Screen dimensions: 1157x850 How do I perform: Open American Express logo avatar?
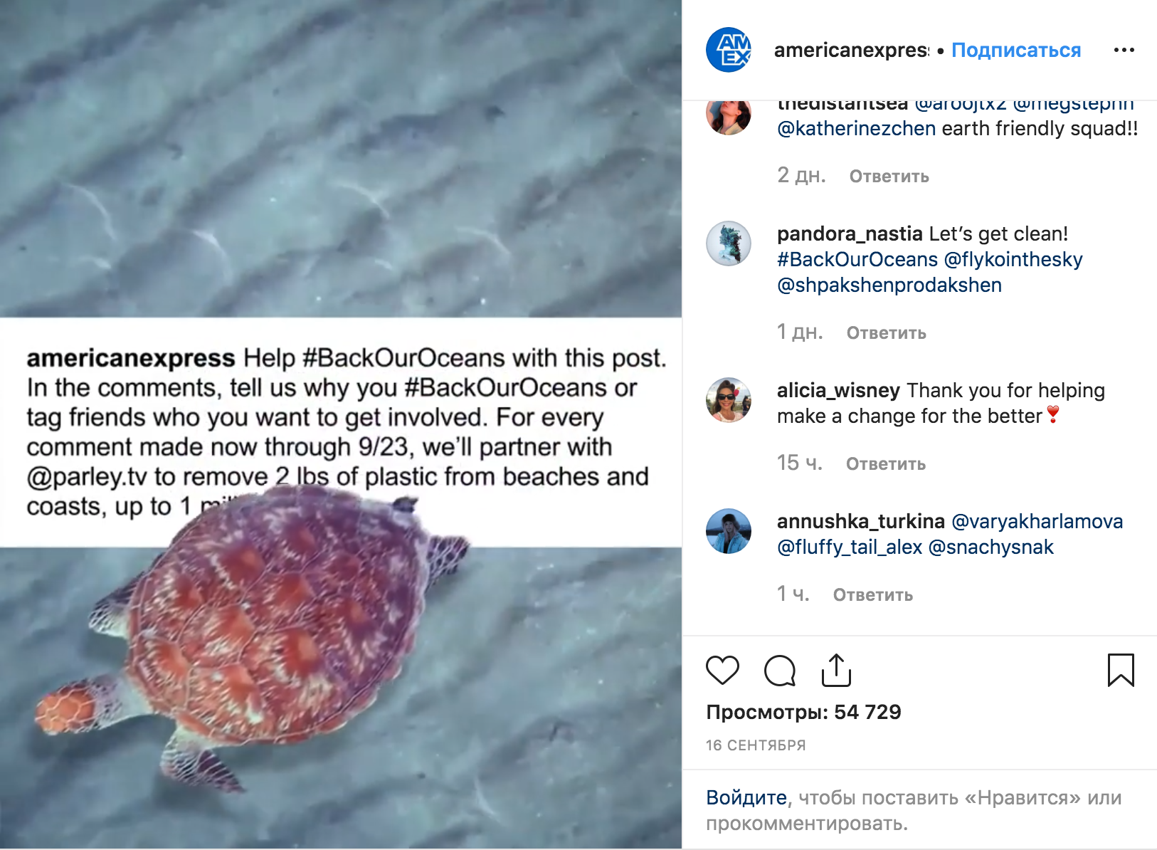tap(728, 50)
